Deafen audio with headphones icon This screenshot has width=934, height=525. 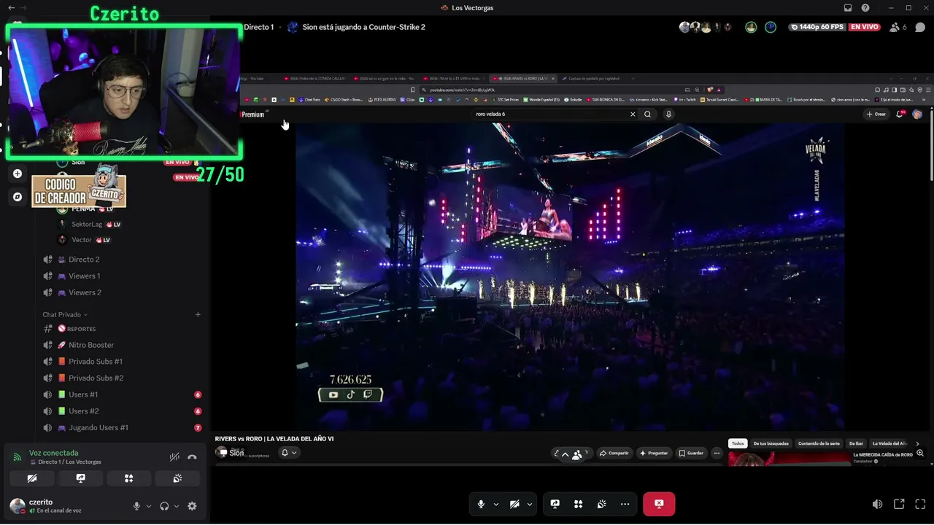(164, 506)
